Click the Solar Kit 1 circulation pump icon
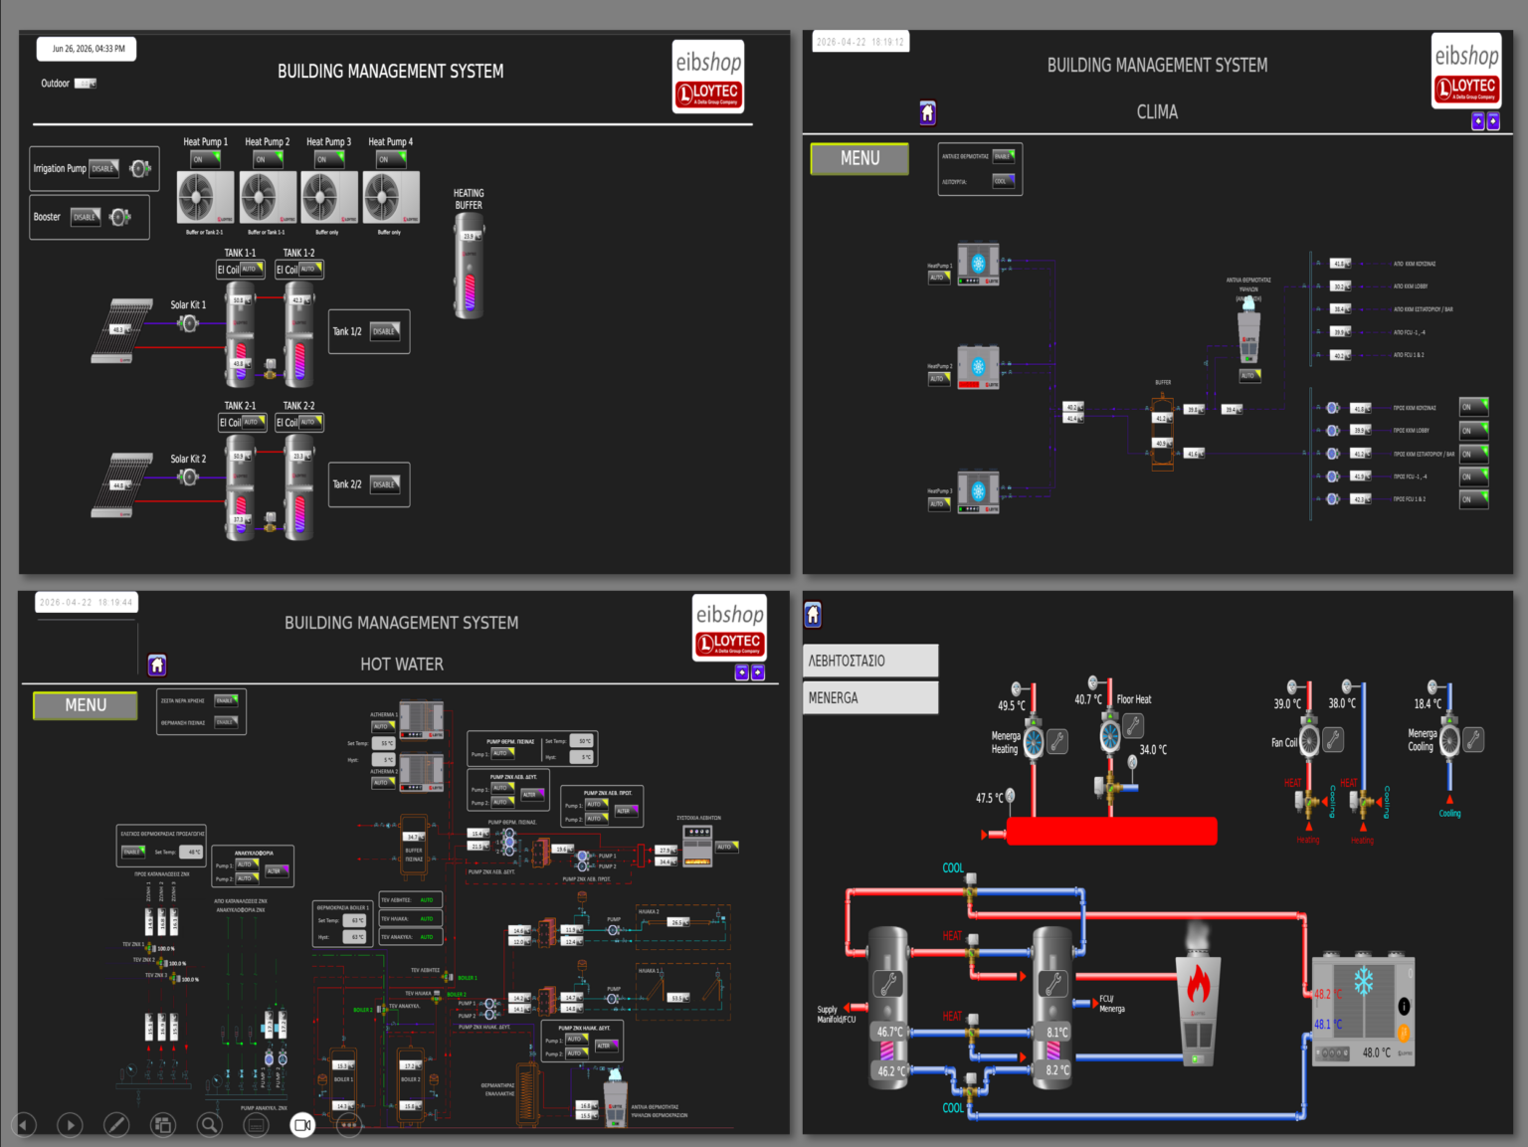The image size is (1528, 1147). (x=189, y=323)
